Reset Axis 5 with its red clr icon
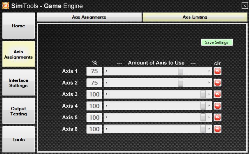This screenshot has width=249, height=154. 217,118
